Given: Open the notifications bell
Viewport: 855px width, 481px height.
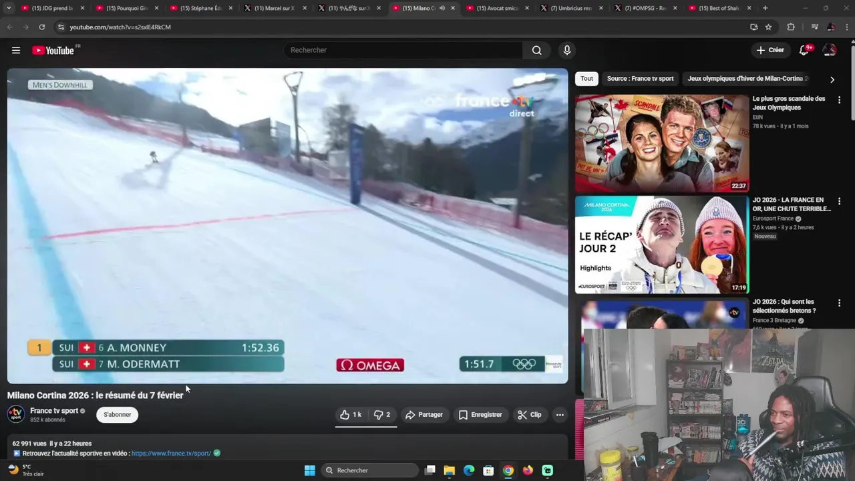Looking at the screenshot, I should [x=804, y=50].
